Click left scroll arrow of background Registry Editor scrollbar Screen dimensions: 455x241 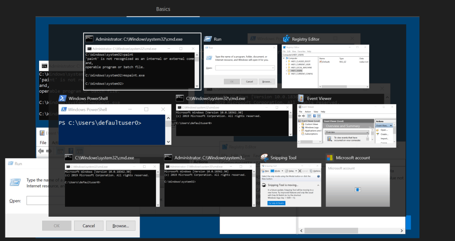[x=302, y=230]
